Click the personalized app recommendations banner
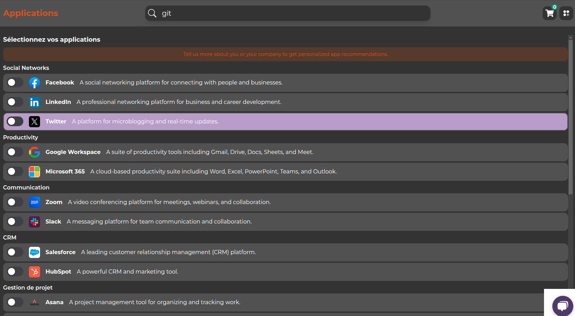The width and height of the screenshot is (575, 316). pos(285,54)
